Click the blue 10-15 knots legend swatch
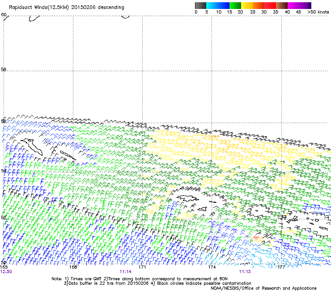Image resolution: width=331 pixels, height=291 pixels. click(x=224, y=5)
